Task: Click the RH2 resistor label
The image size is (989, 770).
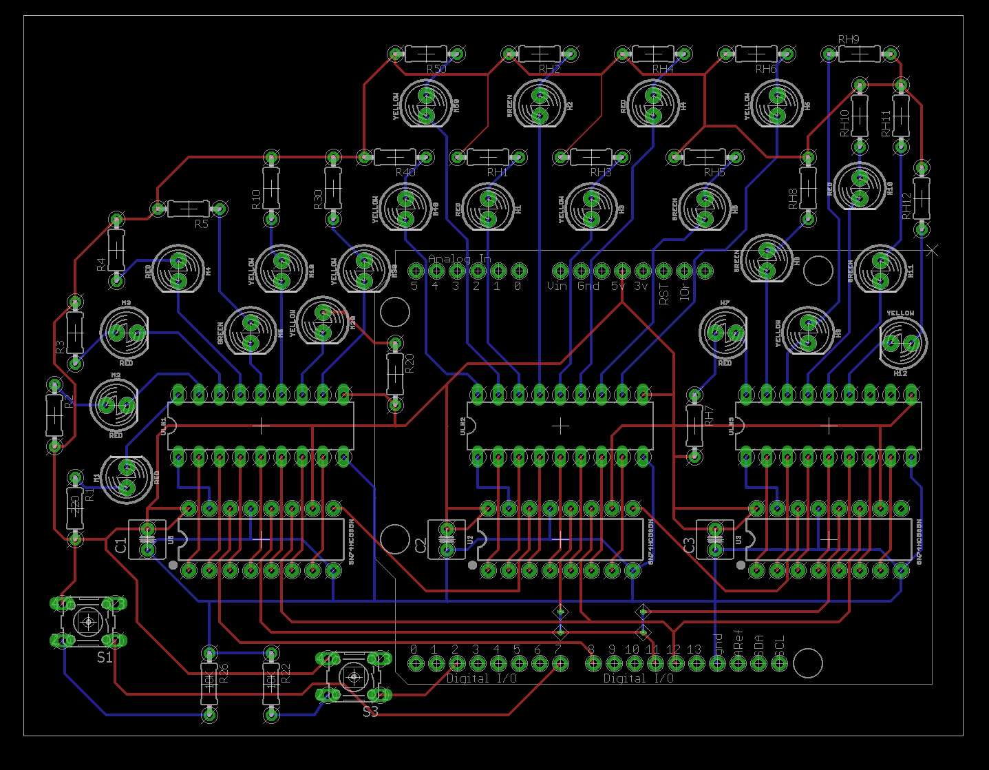Action: [549, 69]
